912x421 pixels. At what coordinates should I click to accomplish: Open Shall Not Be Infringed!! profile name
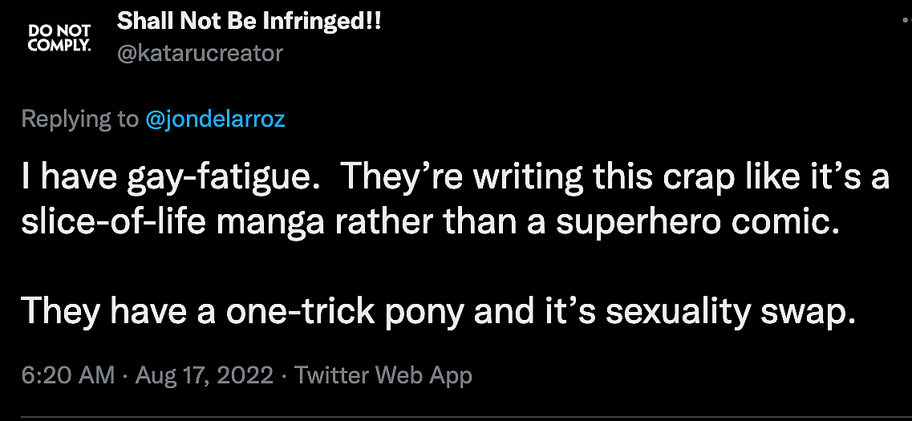click(x=249, y=22)
